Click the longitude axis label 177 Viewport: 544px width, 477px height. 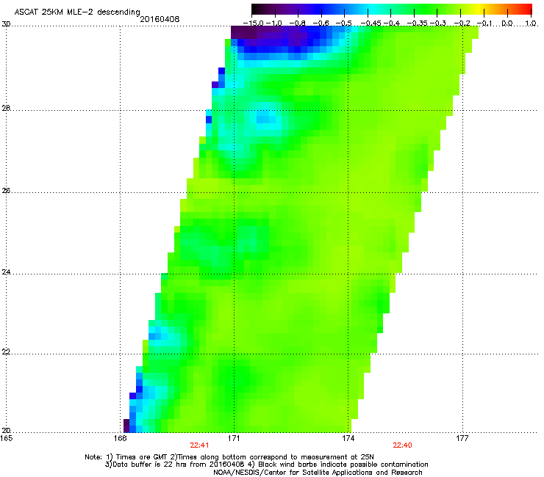click(x=462, y=439)
